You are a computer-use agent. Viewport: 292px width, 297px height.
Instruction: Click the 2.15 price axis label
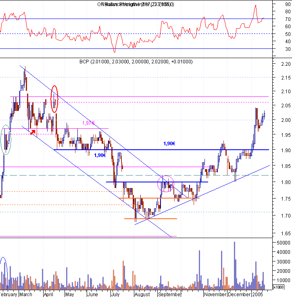(x=286, y=78)
